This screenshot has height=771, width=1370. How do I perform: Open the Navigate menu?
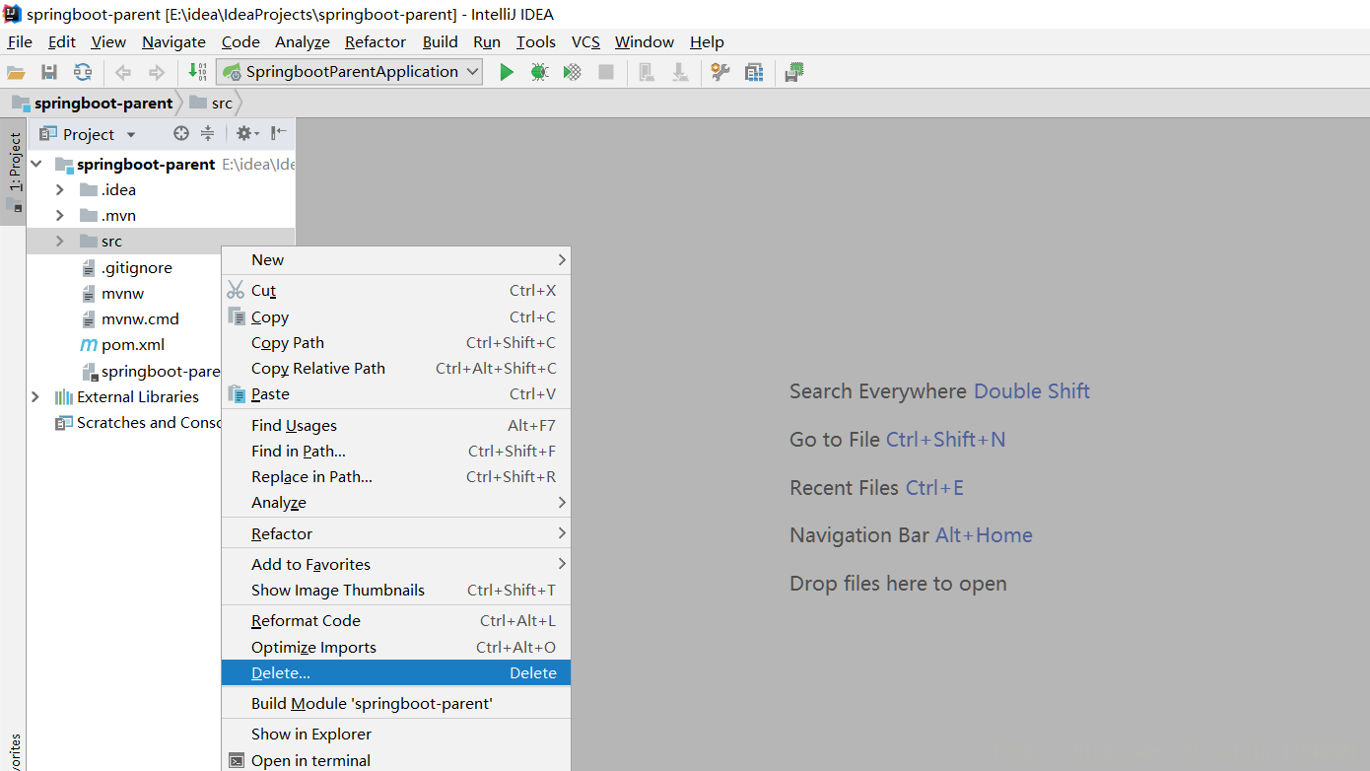(x=173, y=41)
